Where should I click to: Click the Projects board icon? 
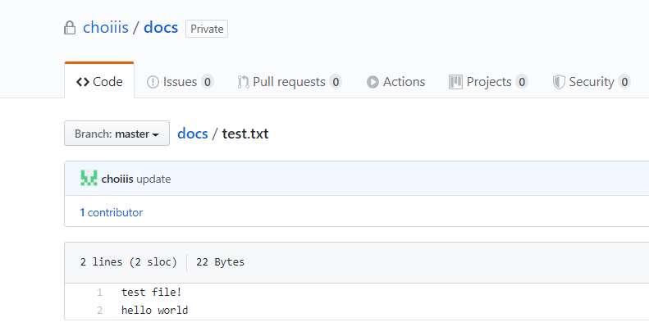tap(455, 82)
